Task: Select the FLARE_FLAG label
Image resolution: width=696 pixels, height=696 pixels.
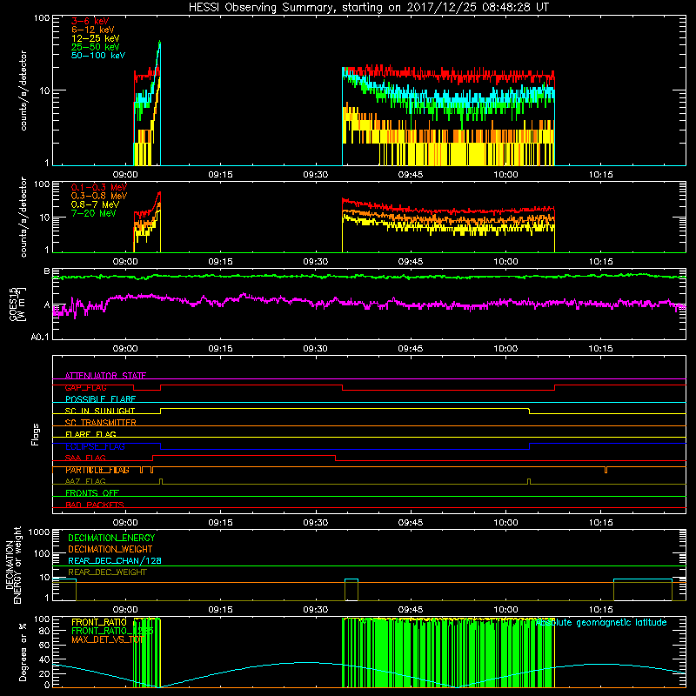Action: [90, 434]
